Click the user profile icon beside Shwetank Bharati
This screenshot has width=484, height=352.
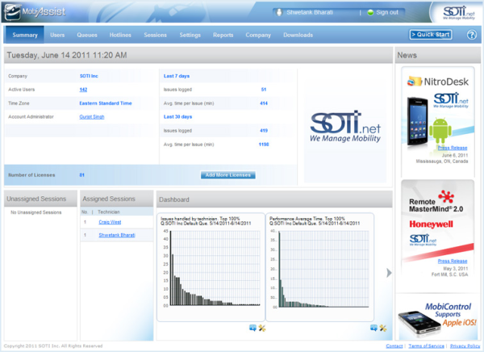[278, 12]
